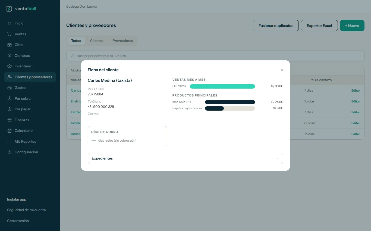
Task: Click the phone number +51 900 000 328
Action: pyautogui.click(x=101, y=107)
